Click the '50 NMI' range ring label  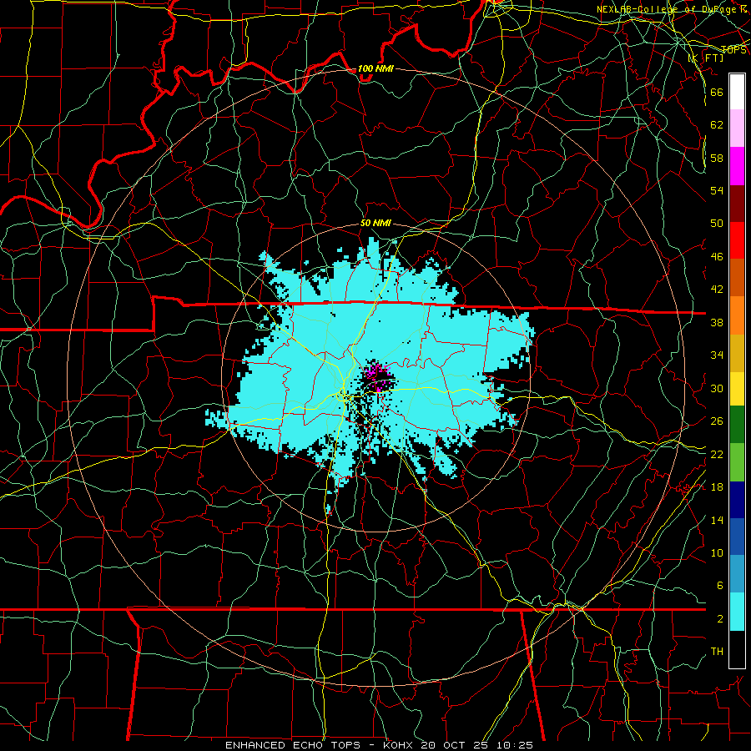coord(375,223)
